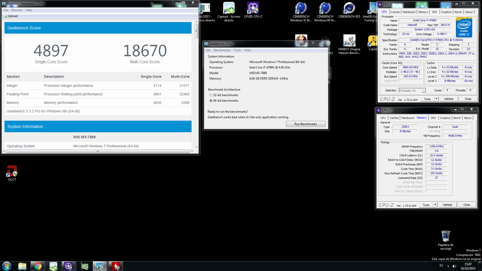Click the Upload icon in Geekbench toolbar
Viewport: 482px width, 271px height.
coord(5,16)
